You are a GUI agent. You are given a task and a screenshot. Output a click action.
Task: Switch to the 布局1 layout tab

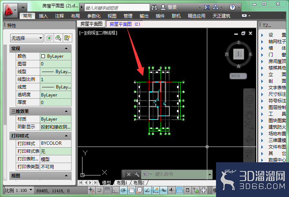(122, 183)
